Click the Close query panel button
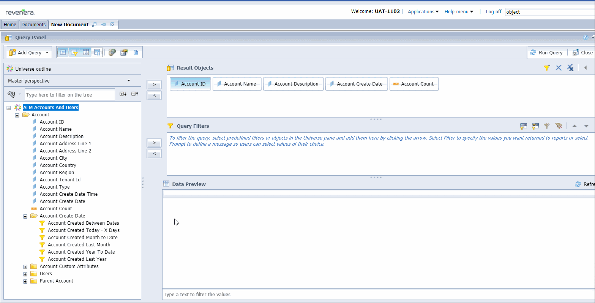Viewport: 595px width, 303px height. (x=583, y=52)
